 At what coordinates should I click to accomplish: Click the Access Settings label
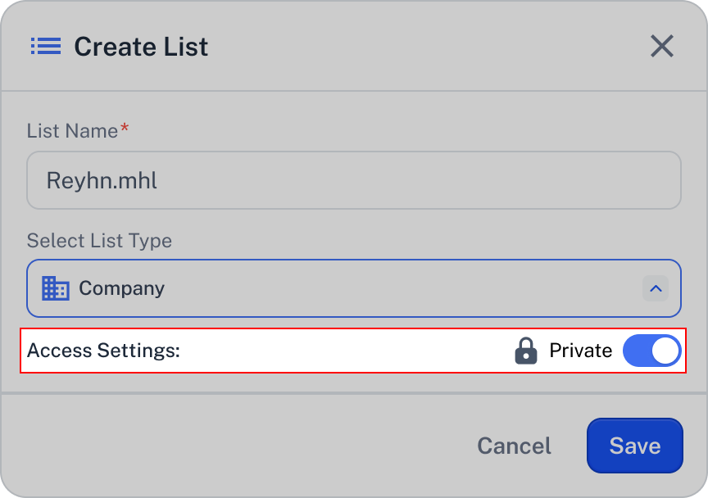pyautogui.click(x=103, y=351)
